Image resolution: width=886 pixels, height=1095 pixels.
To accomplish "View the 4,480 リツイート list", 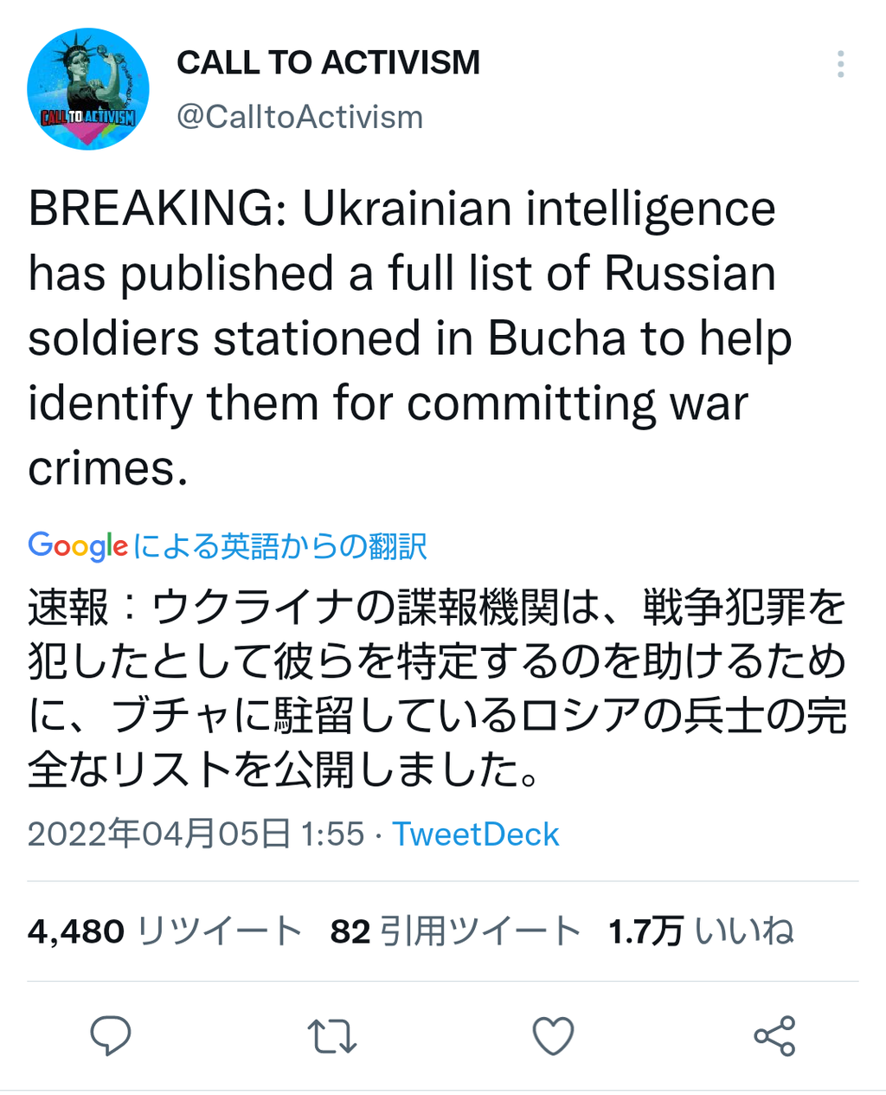I will [164, 931].
